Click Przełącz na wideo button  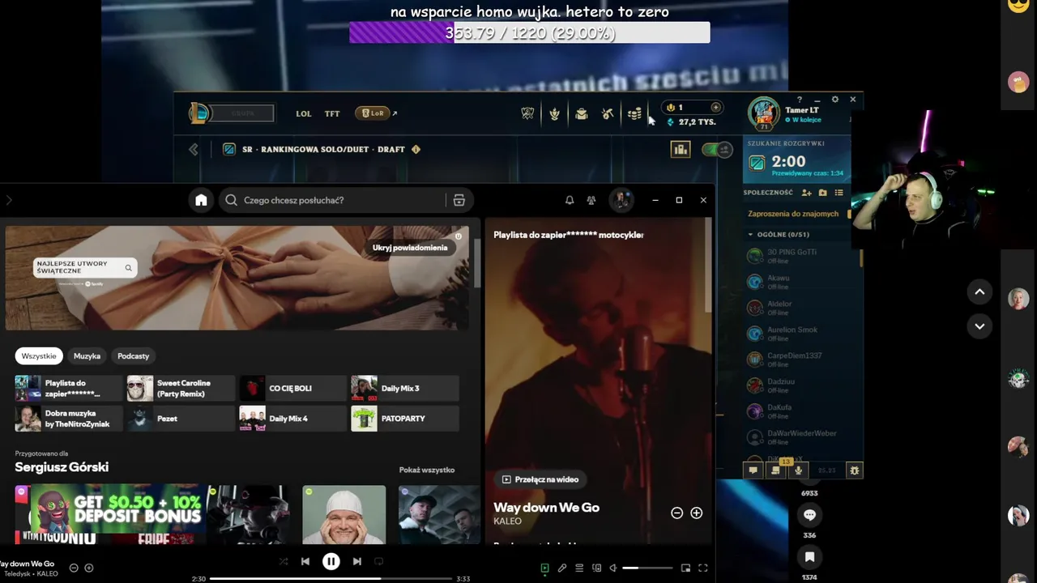(x=540, y=479)
